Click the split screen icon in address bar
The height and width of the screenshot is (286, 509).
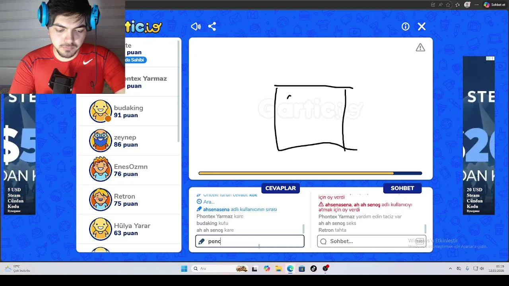point(433,5)
